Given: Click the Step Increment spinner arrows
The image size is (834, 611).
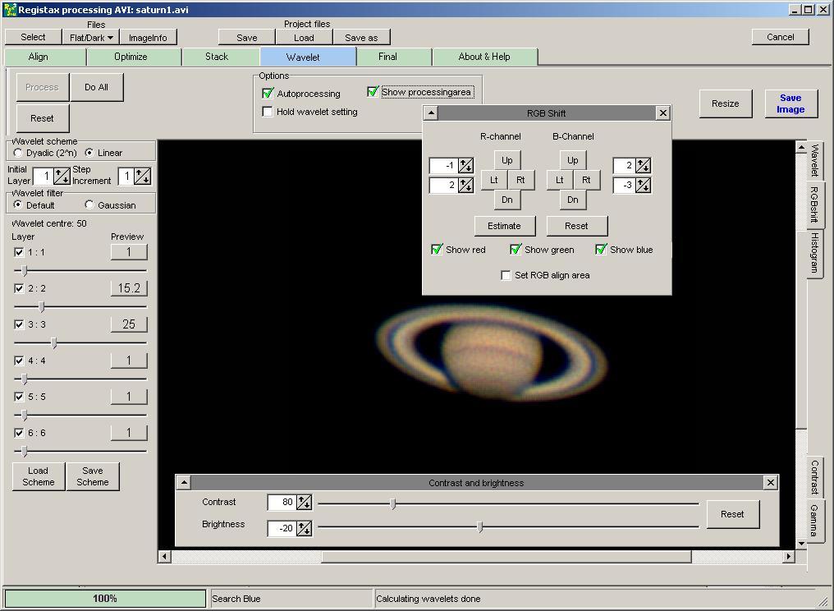Looking at the screenshot, I should [143, 177].
